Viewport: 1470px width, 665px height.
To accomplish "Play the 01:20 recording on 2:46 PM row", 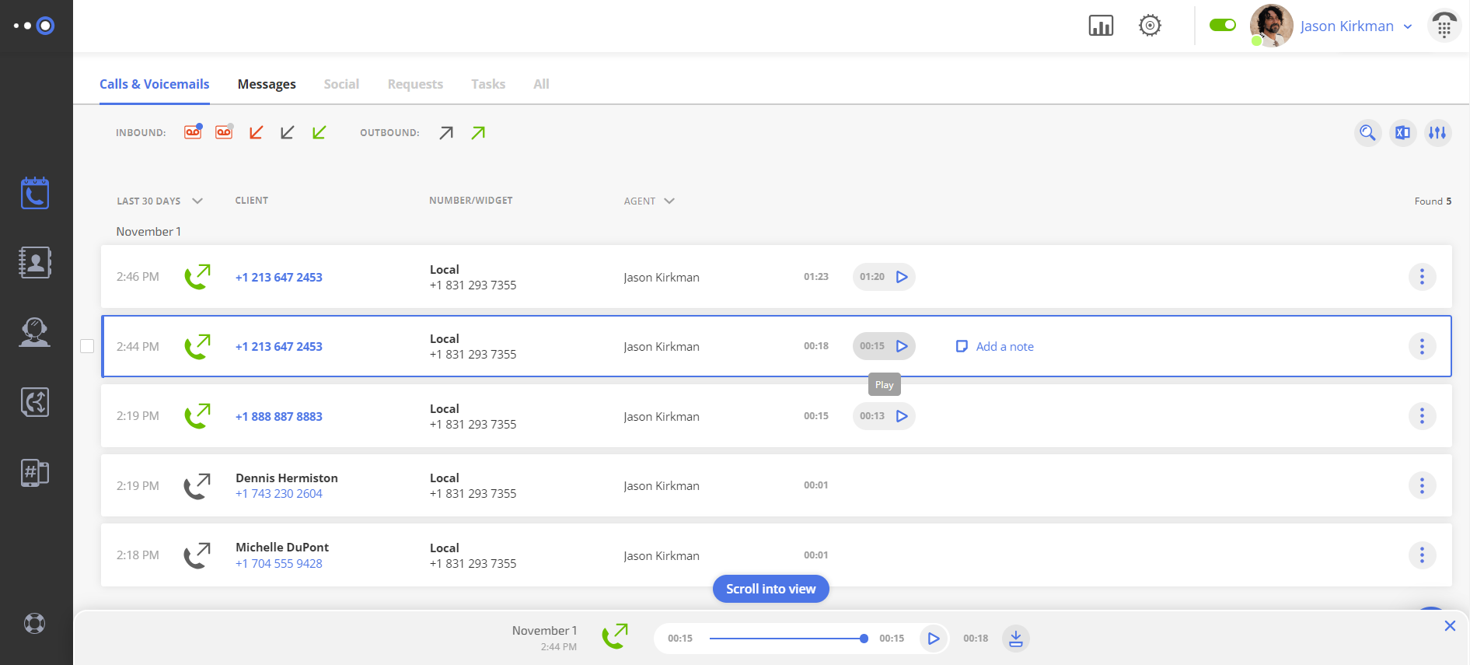I will coord(902,277).
